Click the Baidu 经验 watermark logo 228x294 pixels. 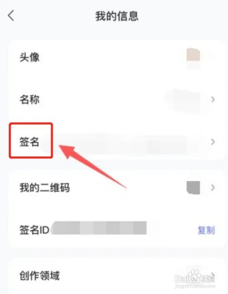(195, 278)
